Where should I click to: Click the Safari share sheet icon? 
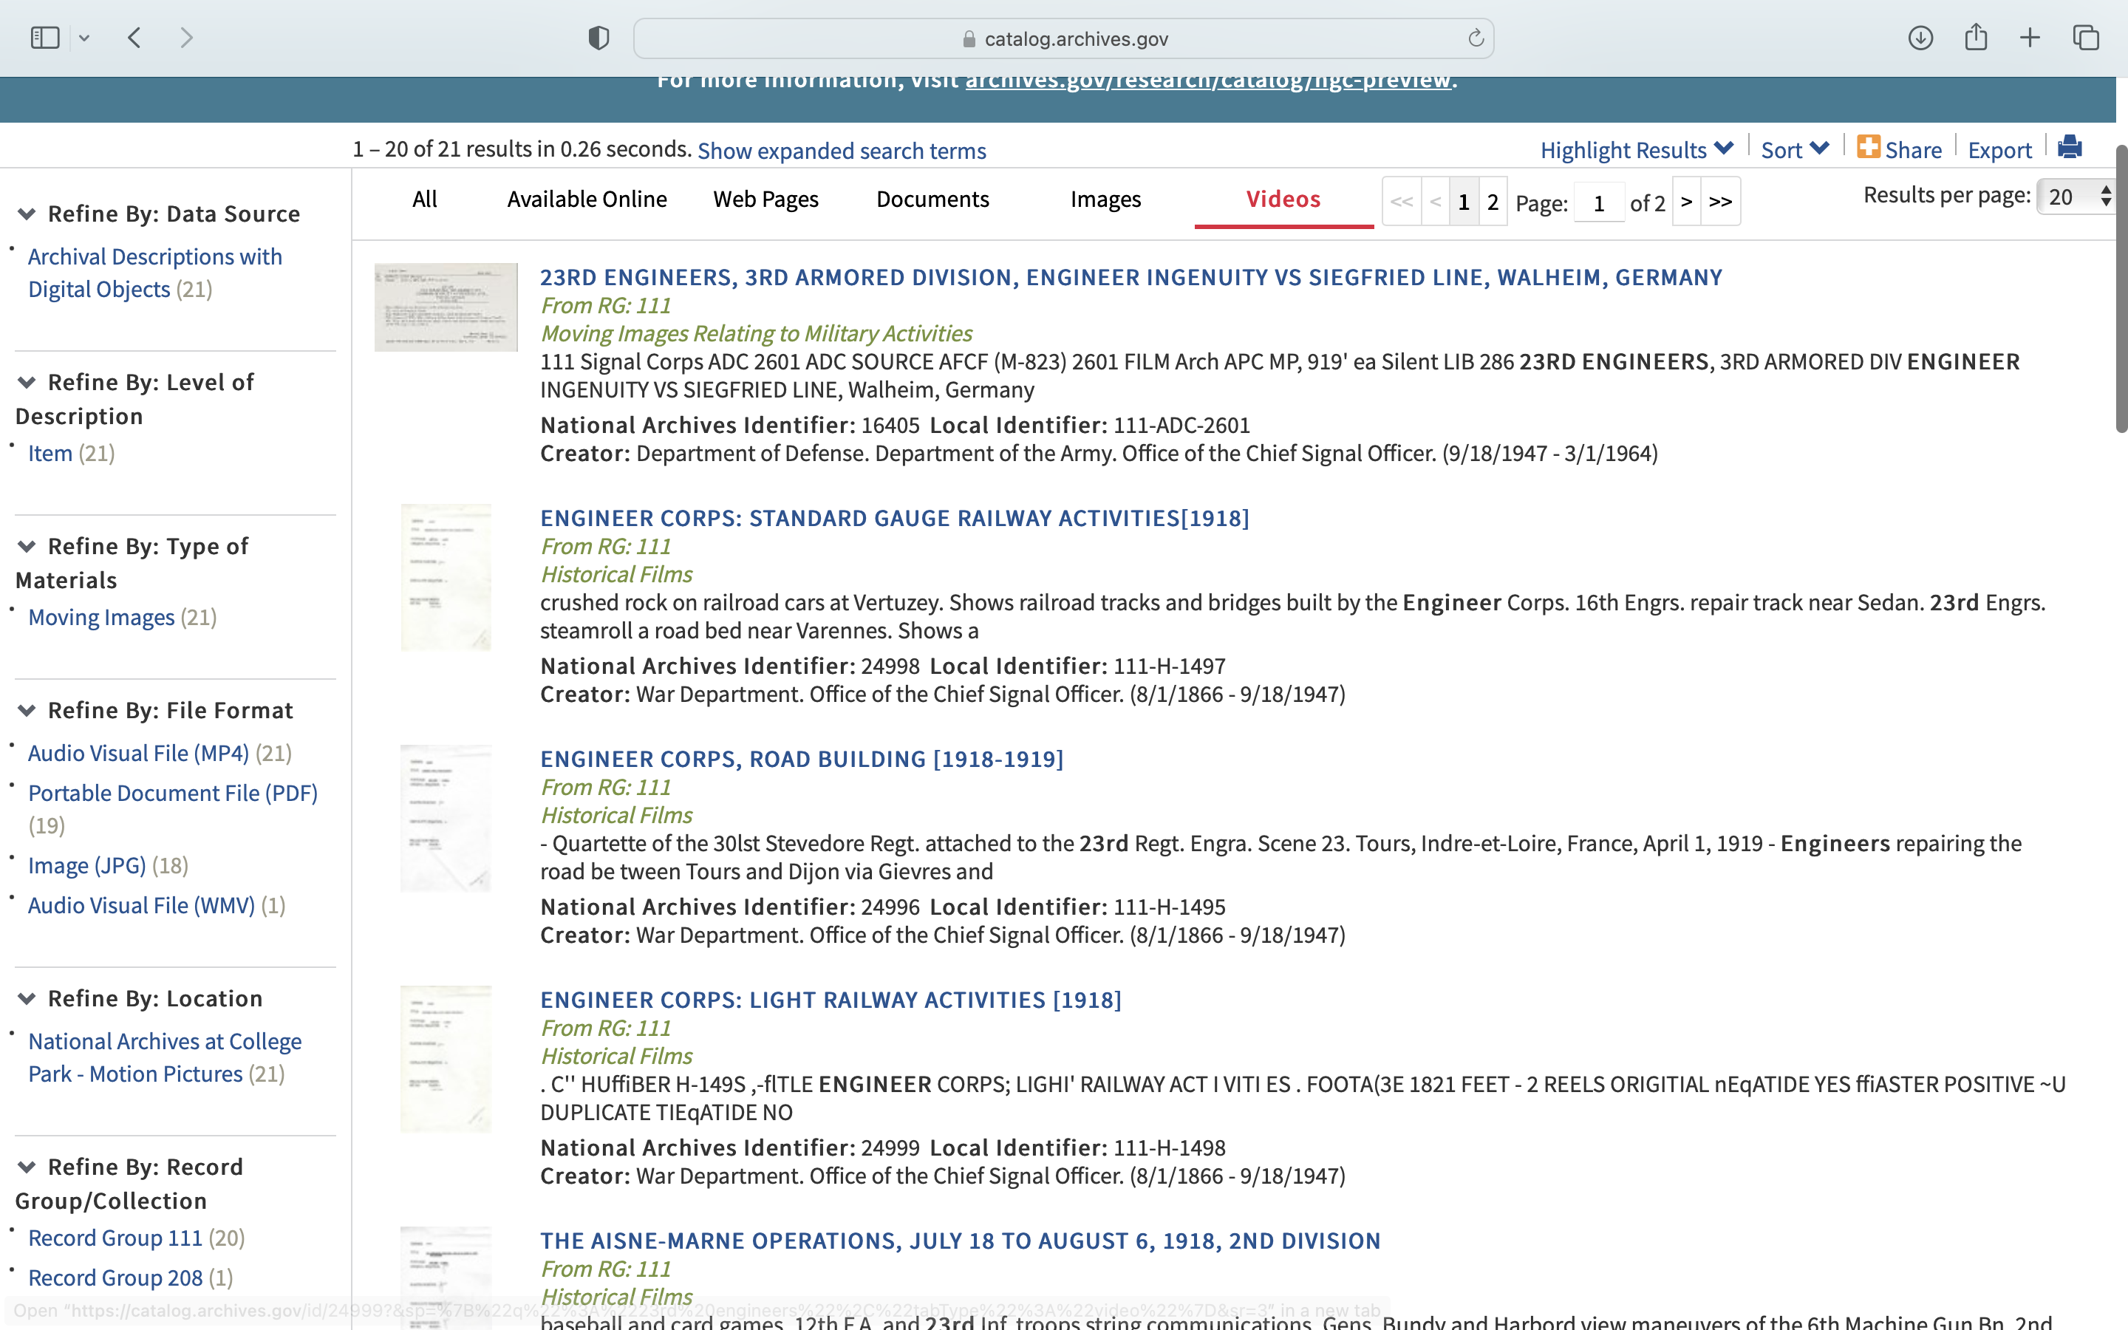pos(1976,38)
